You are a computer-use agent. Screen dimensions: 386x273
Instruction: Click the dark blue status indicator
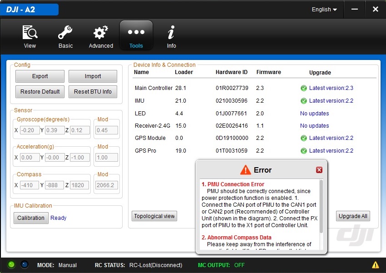25,265
